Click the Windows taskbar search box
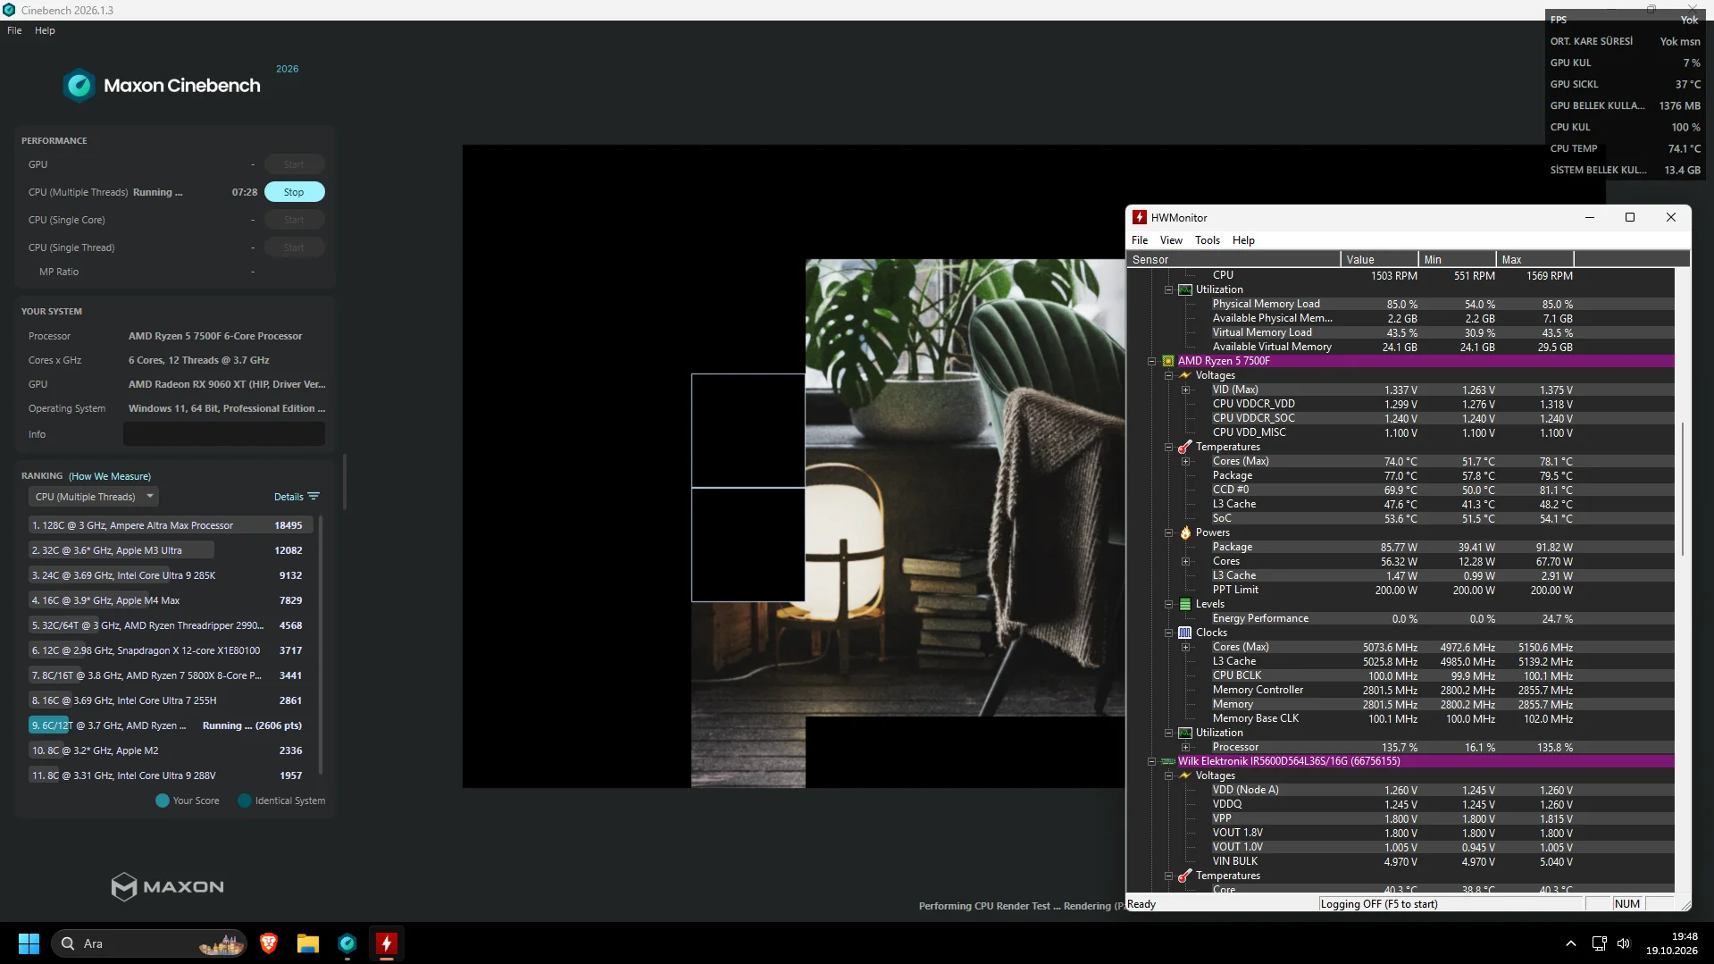The width and height of the screenshot is (1714, 964). click(x=149, y=943)
